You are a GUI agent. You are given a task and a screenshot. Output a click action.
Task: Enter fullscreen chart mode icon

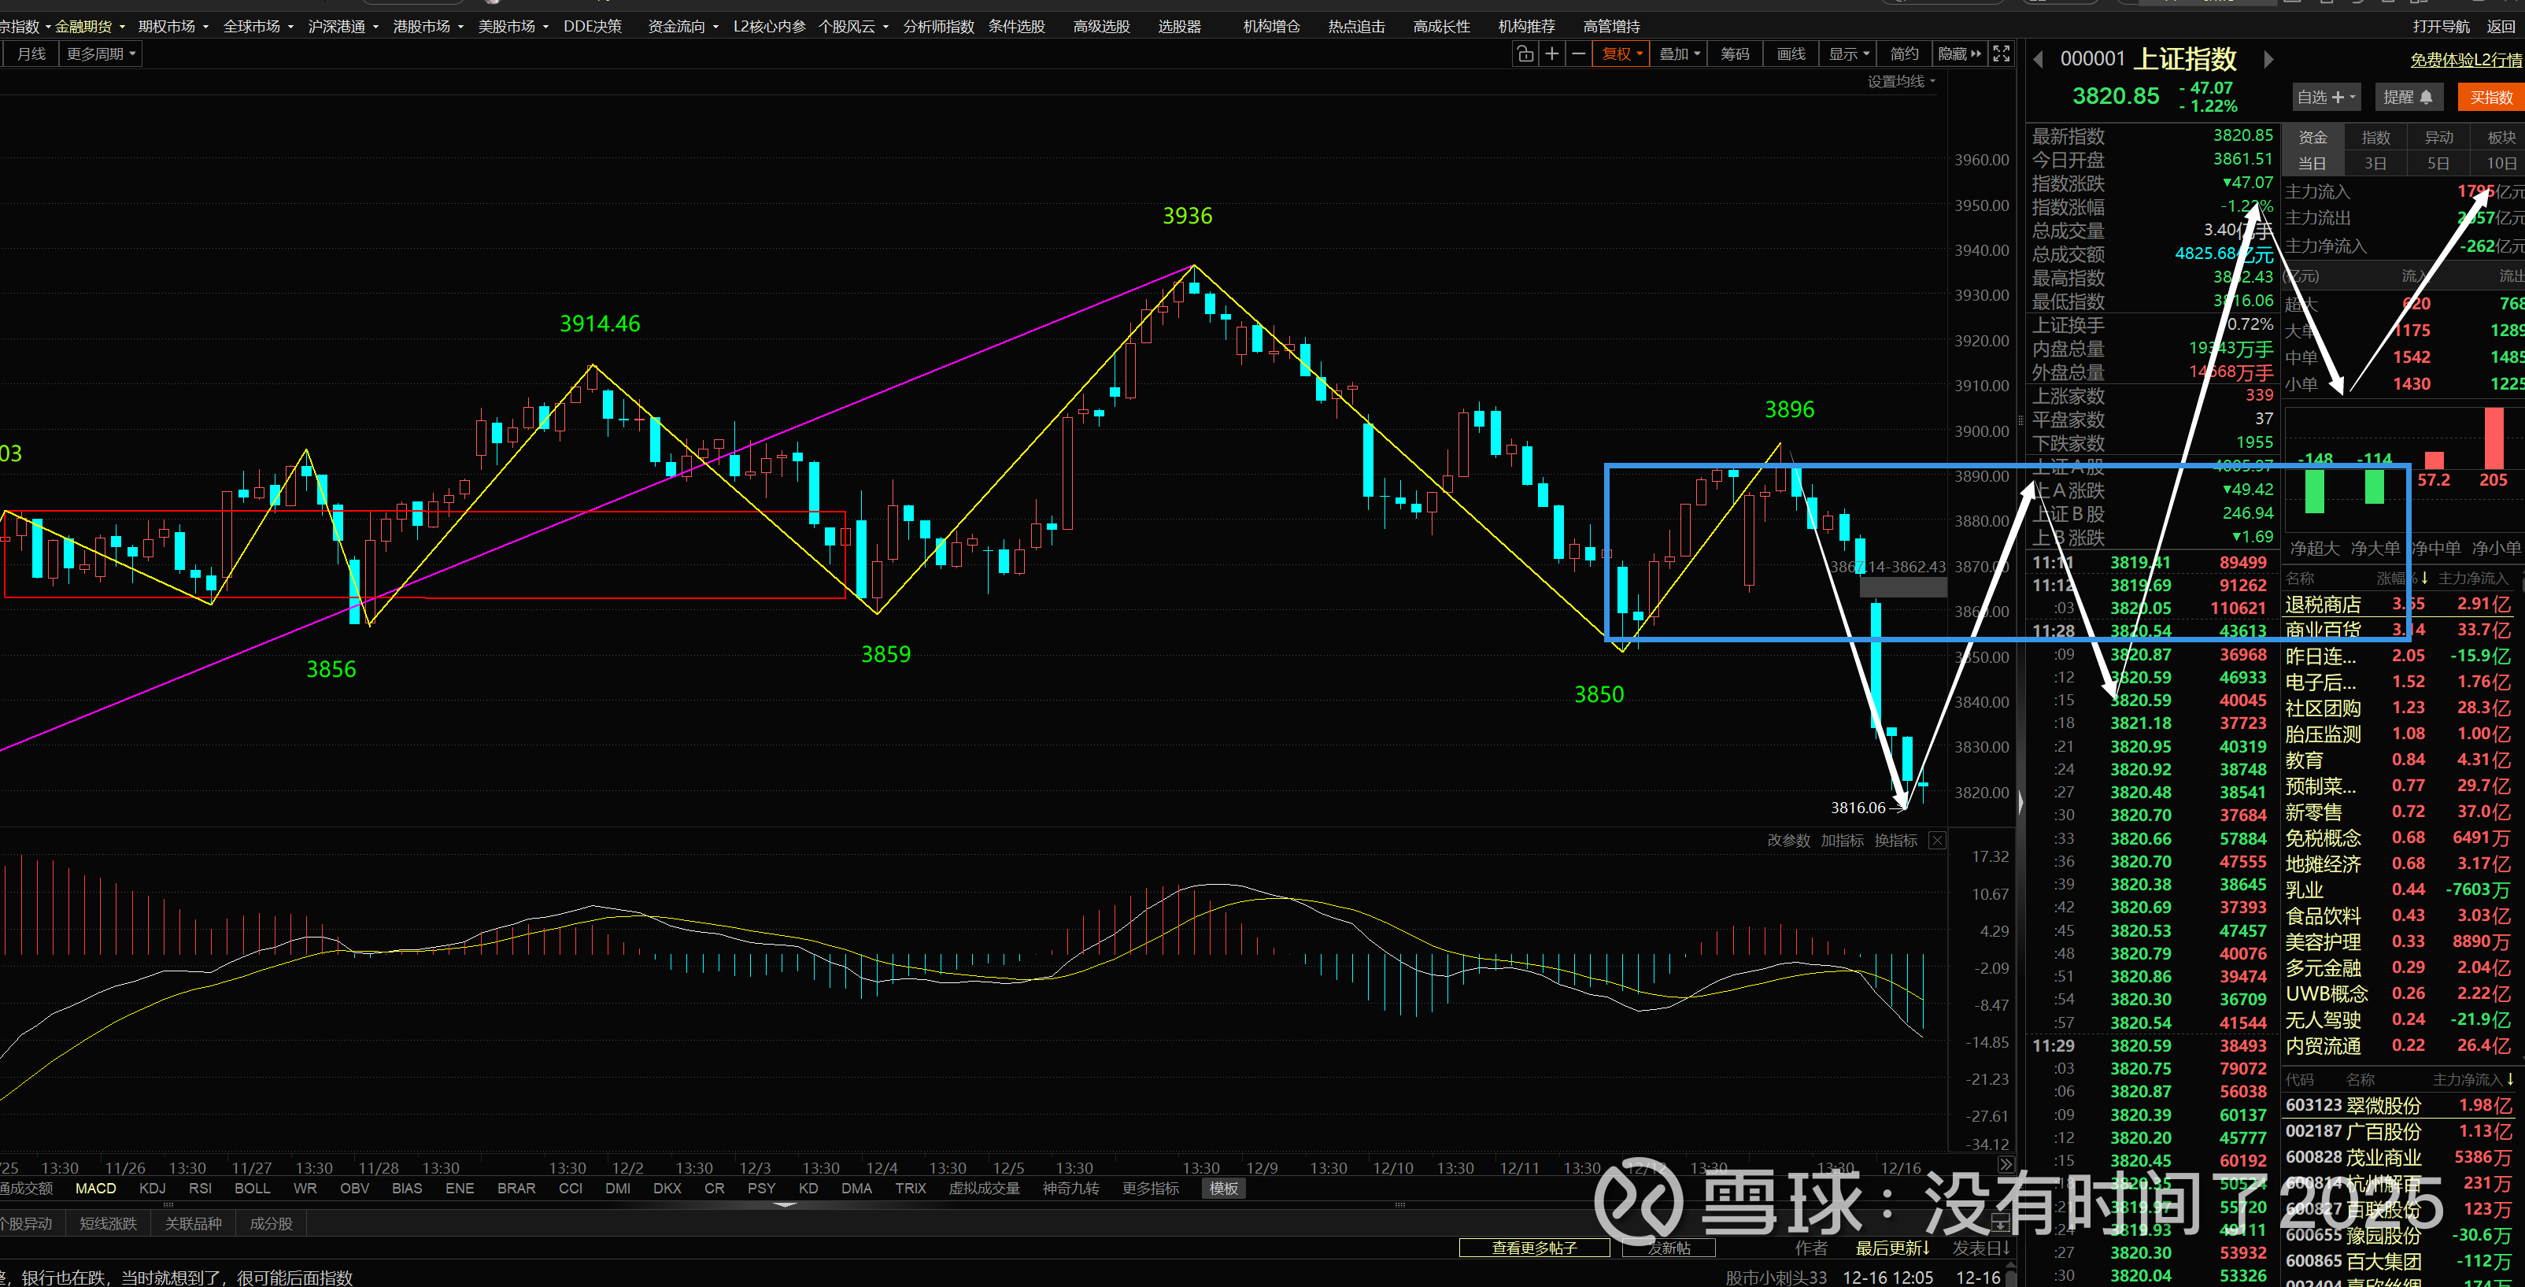[2002, 54]
